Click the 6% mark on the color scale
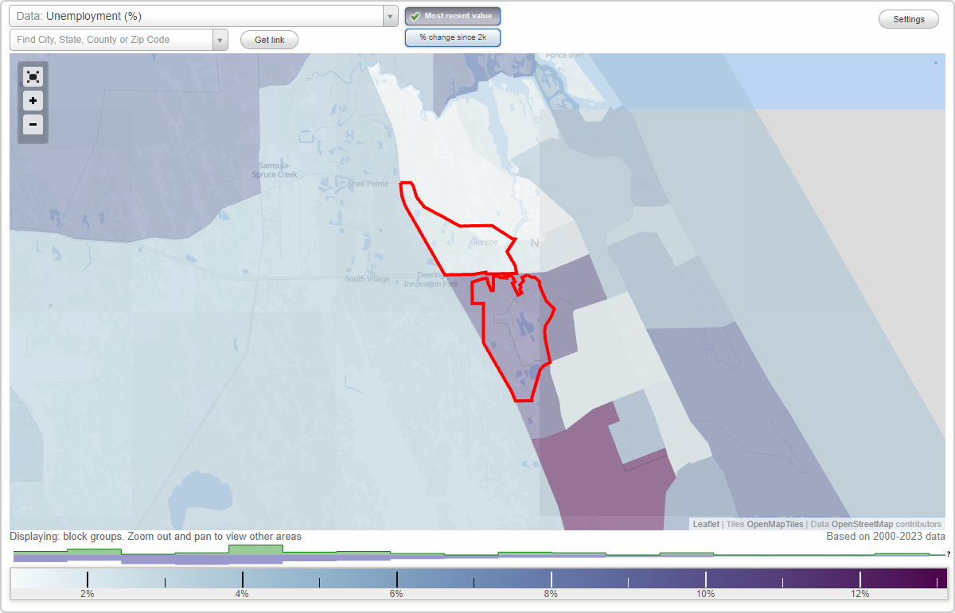 pos(396,593)
